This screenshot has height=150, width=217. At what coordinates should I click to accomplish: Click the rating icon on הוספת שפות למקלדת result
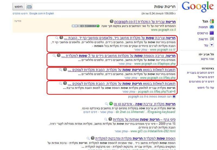92,138
